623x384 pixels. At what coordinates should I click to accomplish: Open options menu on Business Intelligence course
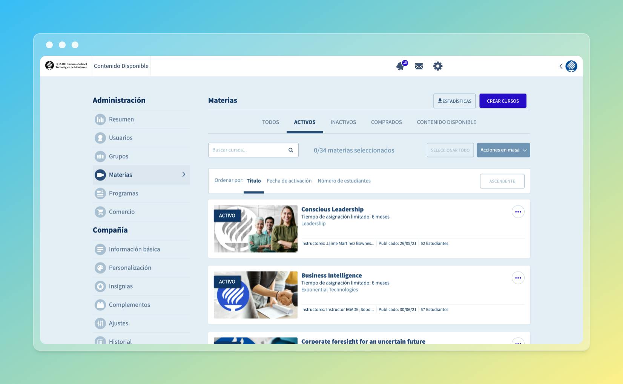[x=518, y=278]
